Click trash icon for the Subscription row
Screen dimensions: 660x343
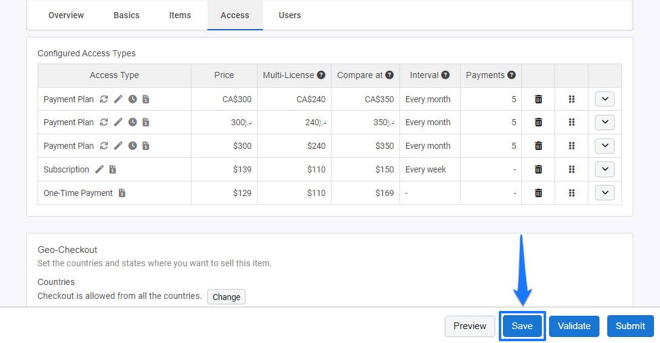pos(538,169)
